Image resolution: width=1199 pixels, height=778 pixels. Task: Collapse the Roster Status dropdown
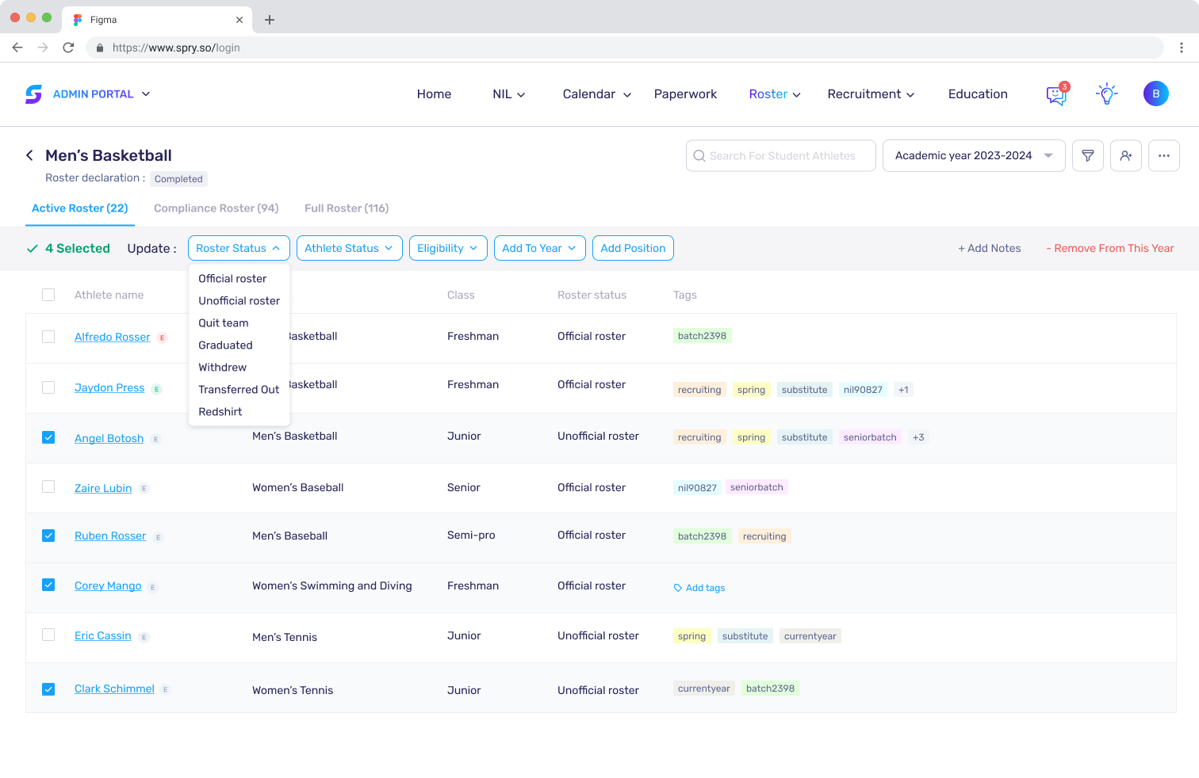[239, 248]
